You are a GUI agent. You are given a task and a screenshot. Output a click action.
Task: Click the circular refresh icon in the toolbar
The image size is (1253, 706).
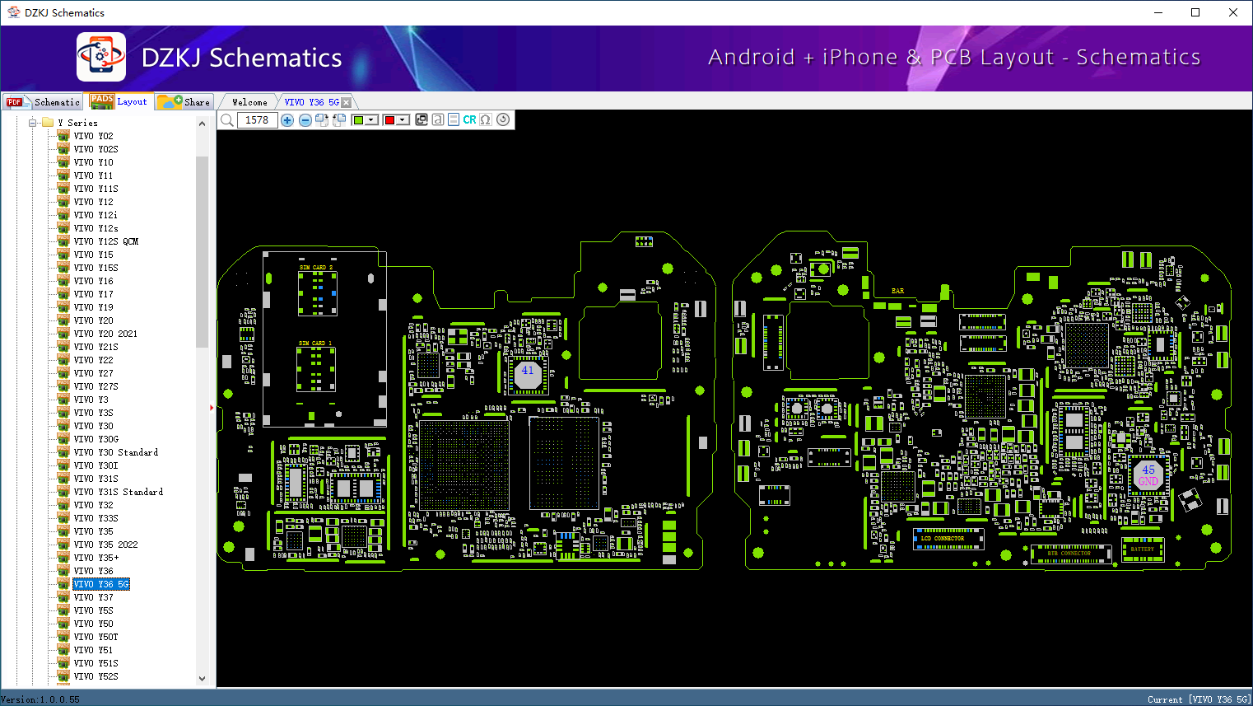[x=503, y=119]
